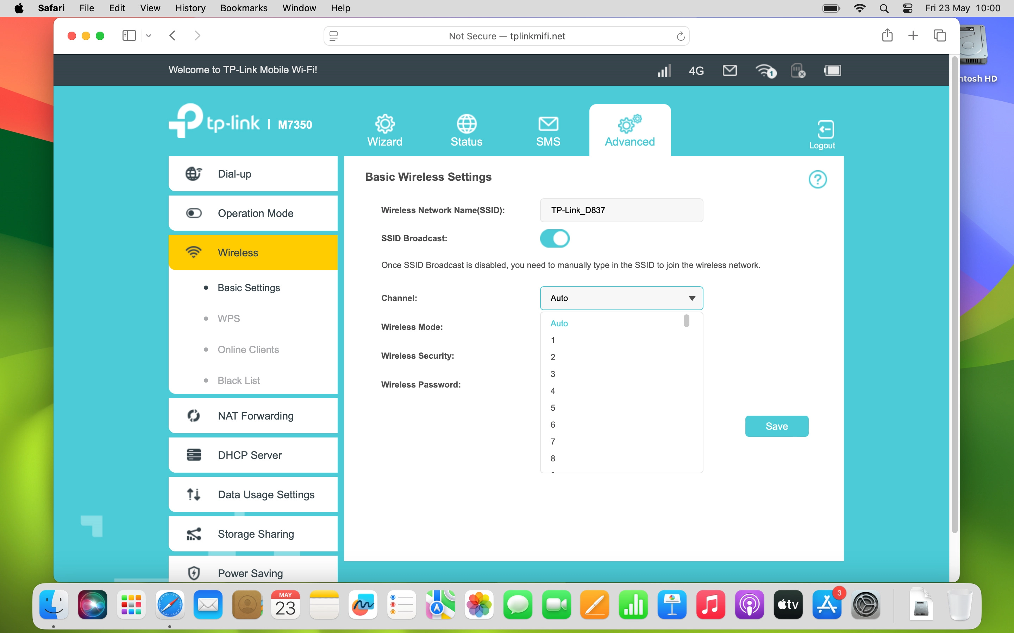Open the Wizard gear icon

384,124
